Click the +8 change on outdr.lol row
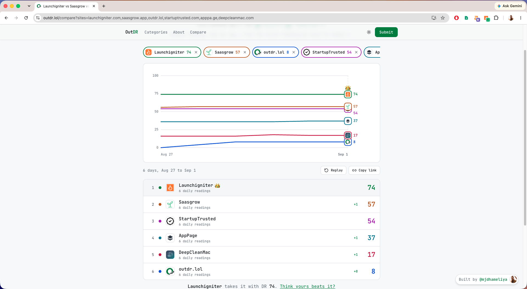The image size is (527, 289). pos(356,271)
